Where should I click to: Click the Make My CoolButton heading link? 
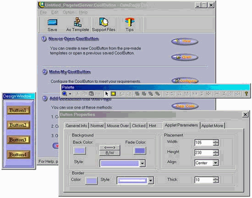(70, 71)
